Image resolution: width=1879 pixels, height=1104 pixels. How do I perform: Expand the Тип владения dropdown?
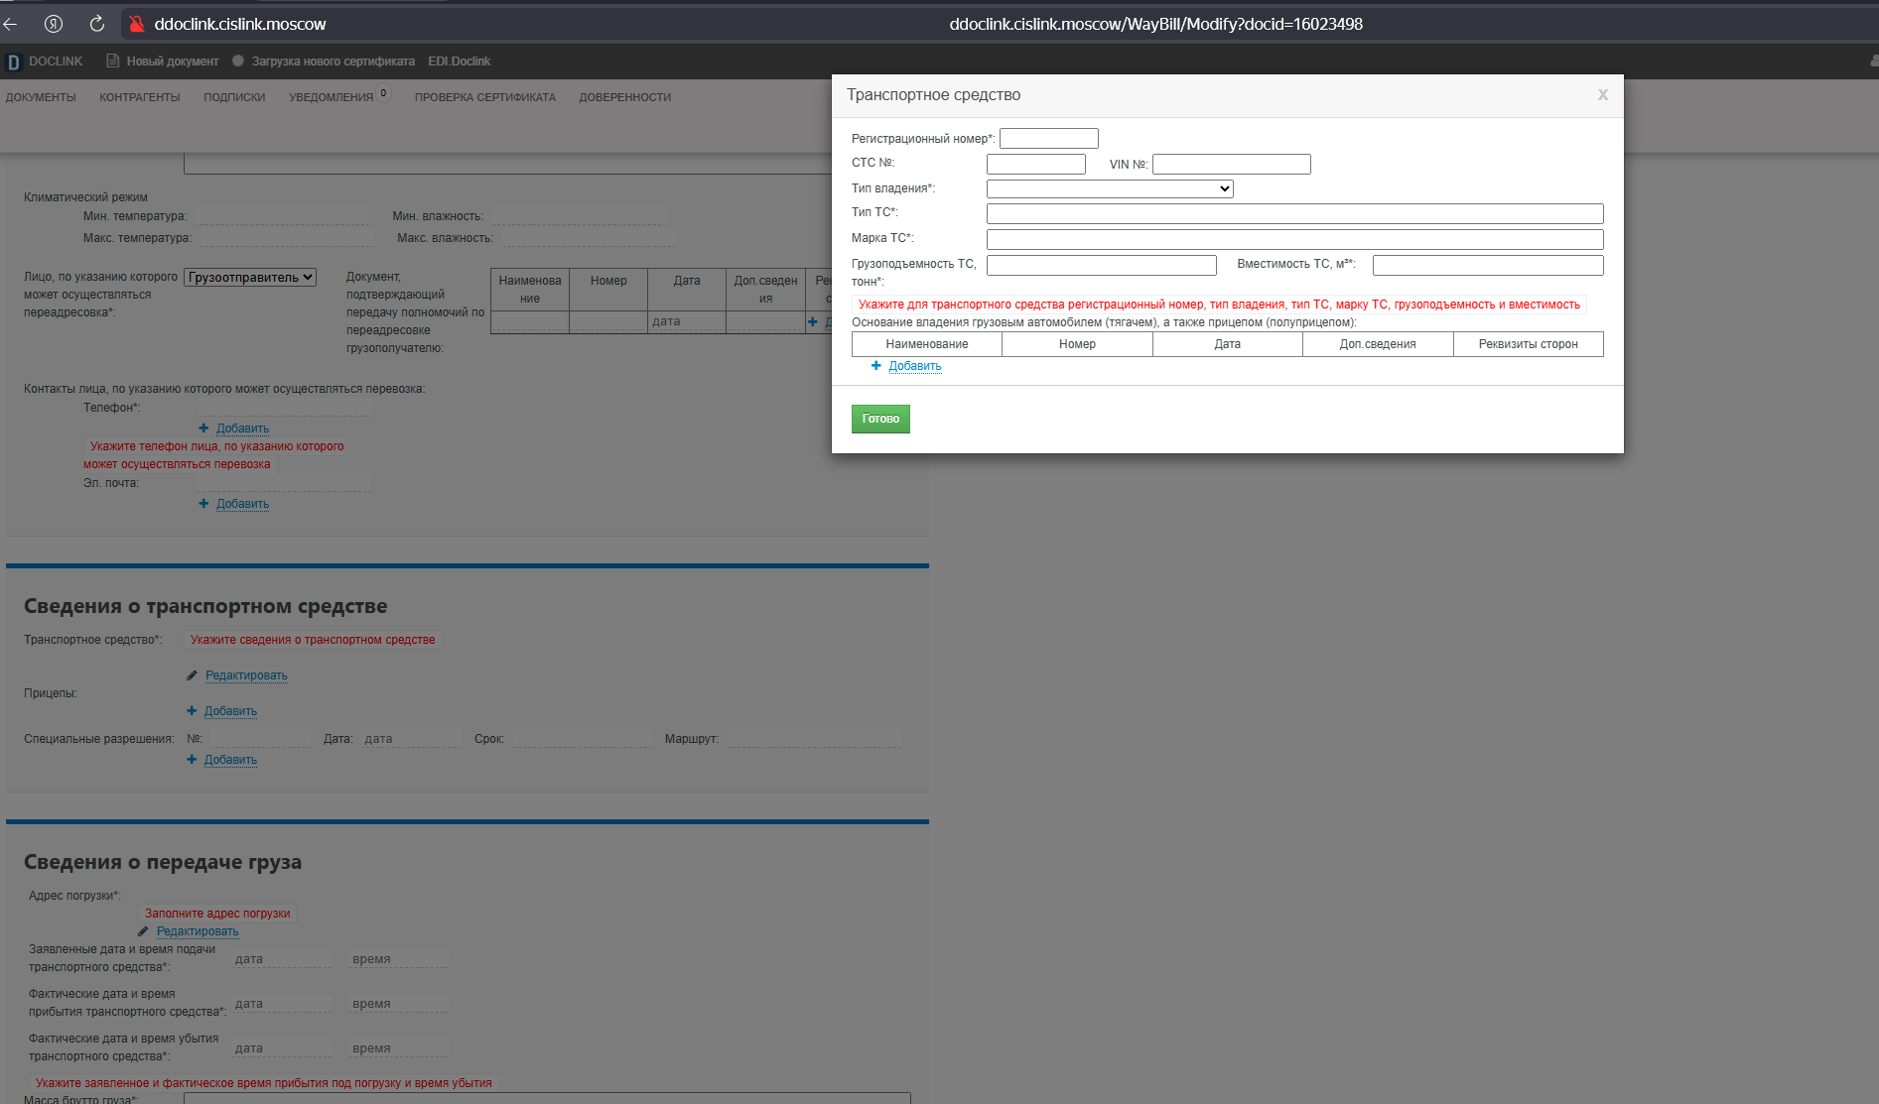1110,188
